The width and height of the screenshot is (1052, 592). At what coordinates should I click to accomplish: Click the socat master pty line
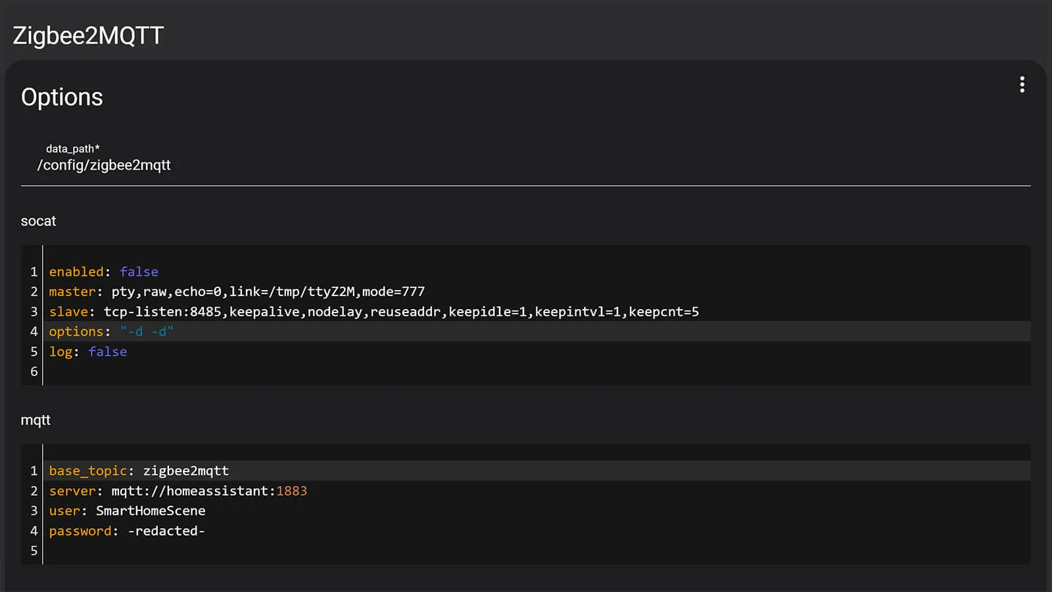(x=237, y=291)
